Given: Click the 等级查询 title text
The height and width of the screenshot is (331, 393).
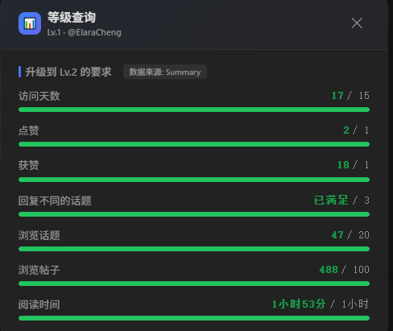Looking at the screenshot, I should coord(72,18).
